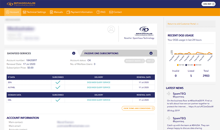Image resolution: width=220 pixels, height=130 pixels.
Task: Click the Datafeed Services count badge 3
Action: tap(74, 53)
